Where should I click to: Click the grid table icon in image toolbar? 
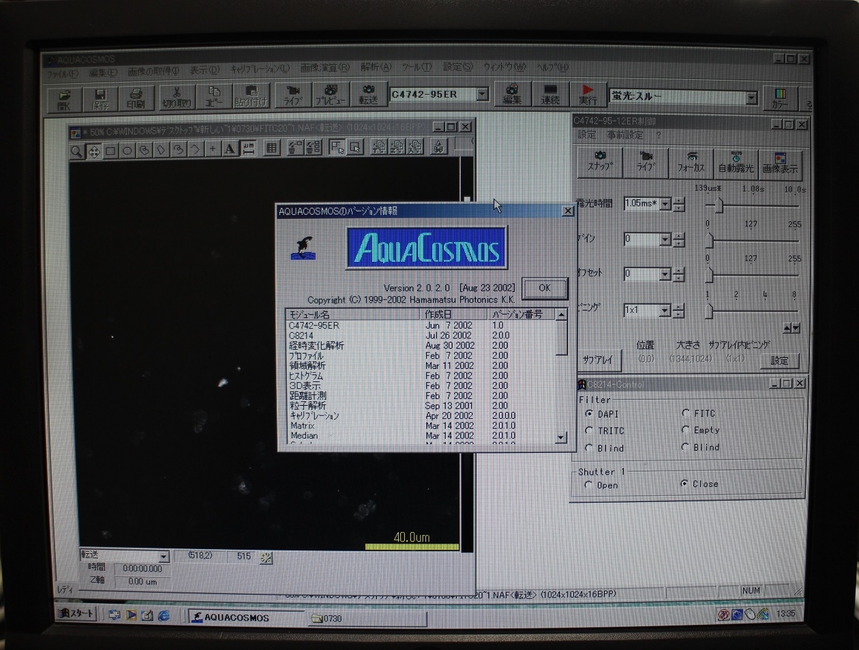[271, 148]
